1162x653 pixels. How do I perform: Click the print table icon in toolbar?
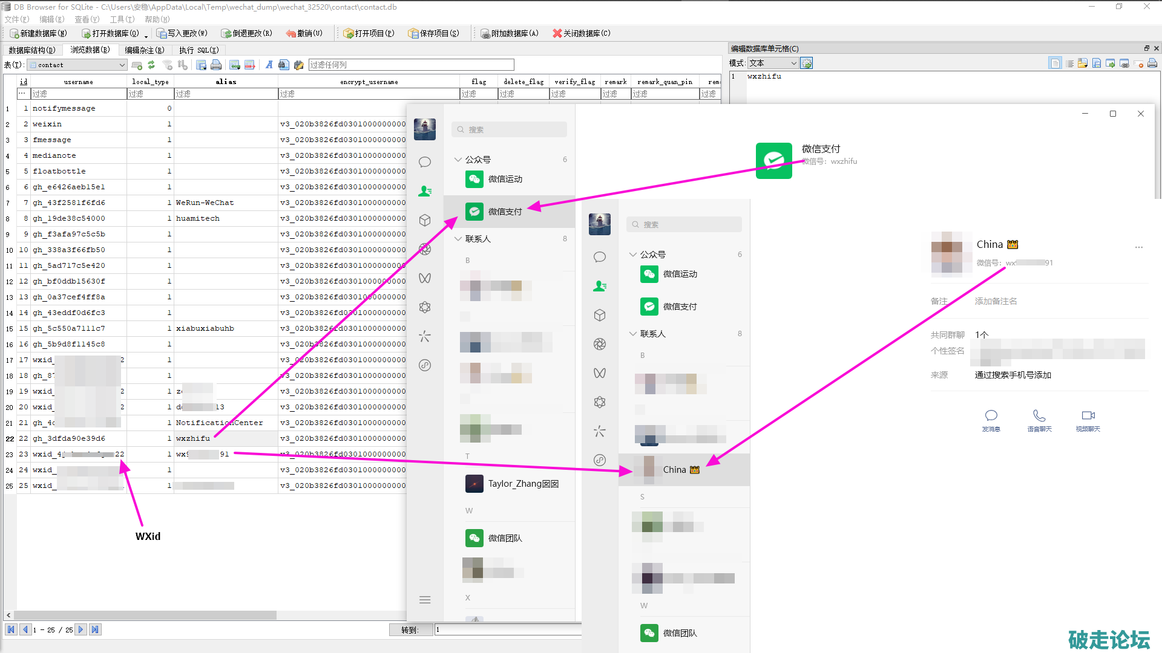[216, 65]
